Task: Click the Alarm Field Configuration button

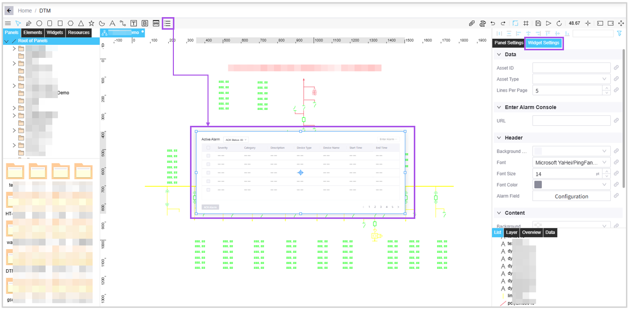Action: pyautogui.click(x=571, y=196)
